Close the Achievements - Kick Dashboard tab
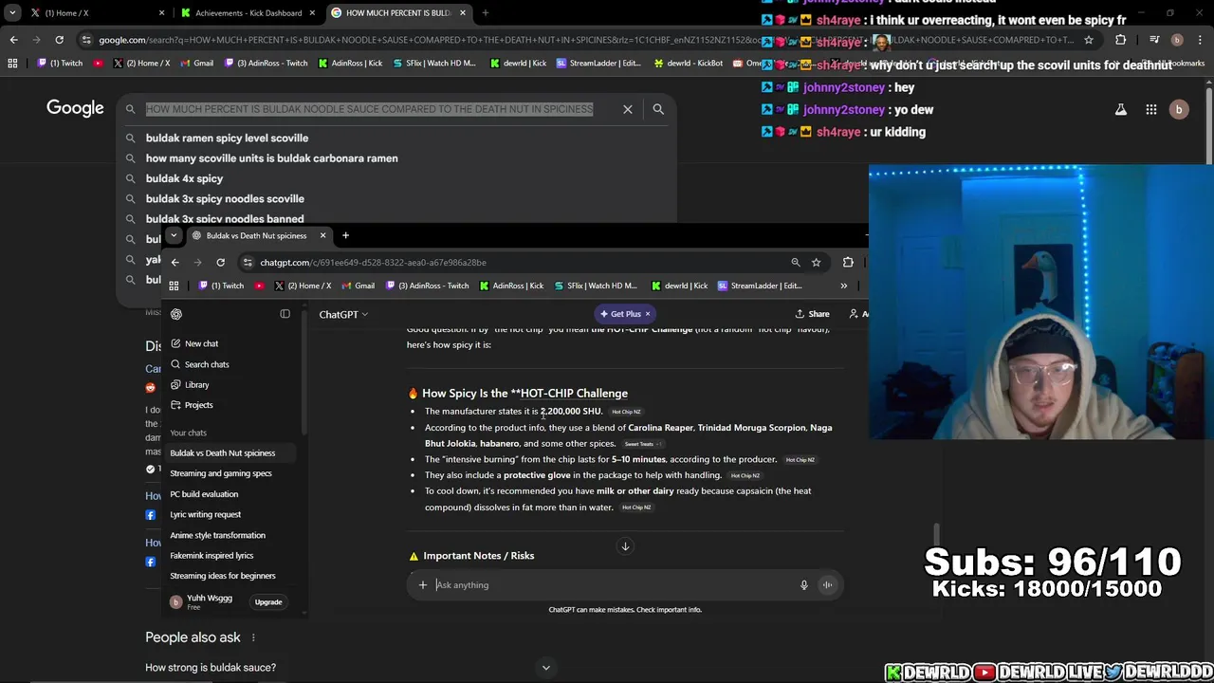Viewport: 1214px width, 683px height. point(314,13)
